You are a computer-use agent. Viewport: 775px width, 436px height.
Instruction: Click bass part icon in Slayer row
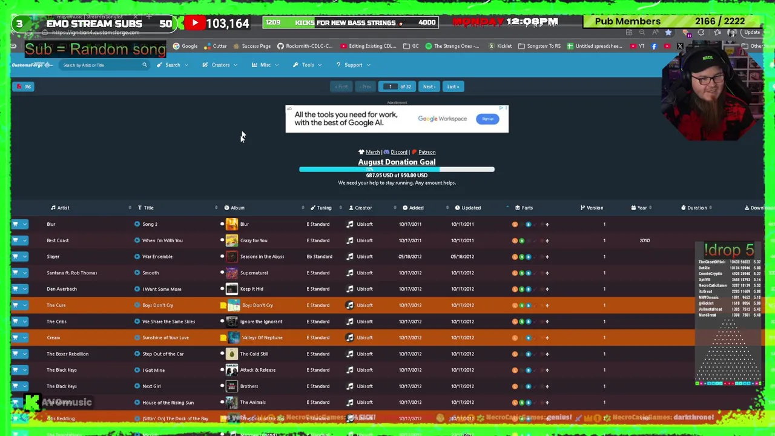pyautogui.click(x=528, y=257)
